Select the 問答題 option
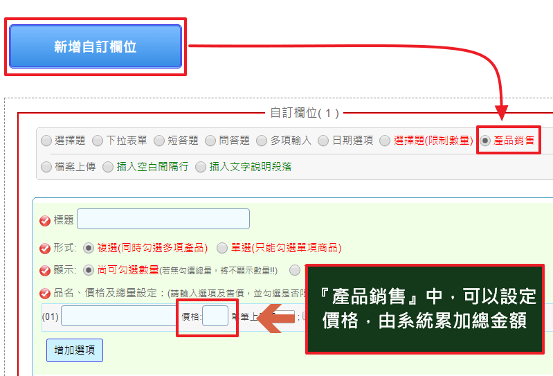The height and width of the screenshot is (376, 553). (x=210, y=141)
